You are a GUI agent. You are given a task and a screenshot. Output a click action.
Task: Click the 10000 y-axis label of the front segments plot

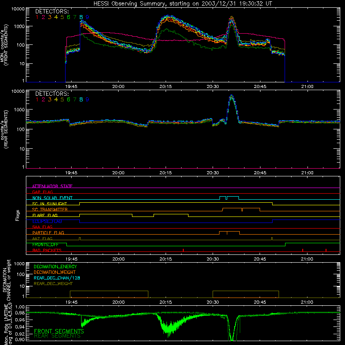point(18,9)
